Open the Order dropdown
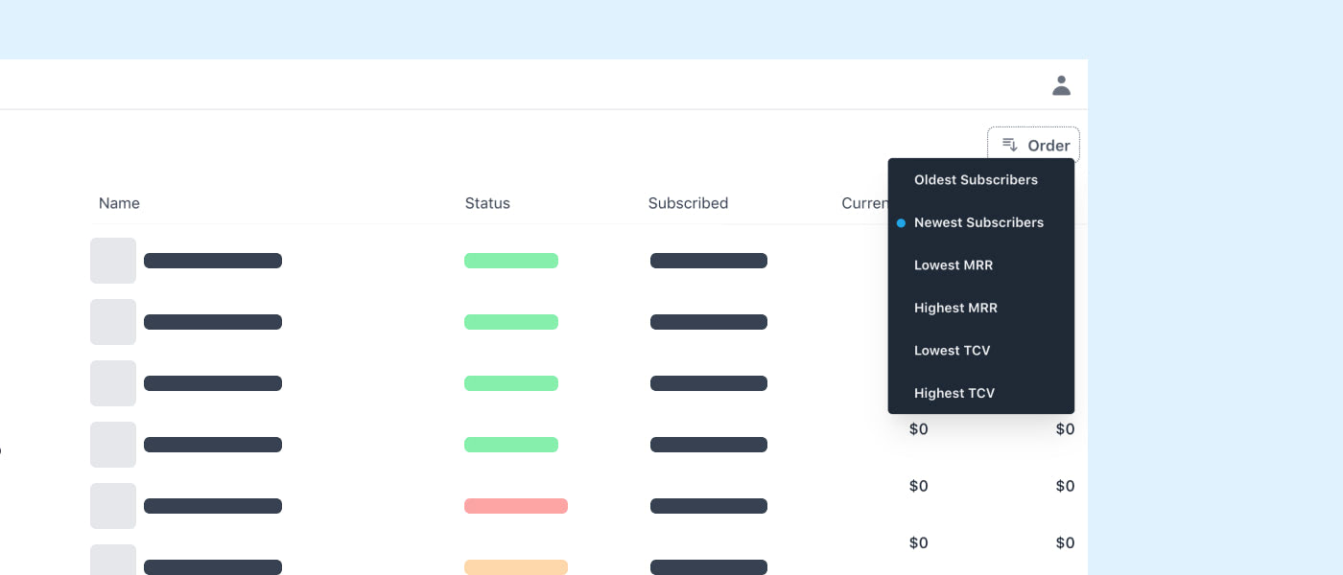1343x575 pixels. [1034, 146]
